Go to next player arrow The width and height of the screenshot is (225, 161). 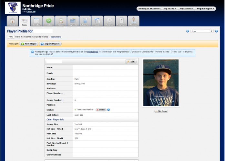click(x=217, y=31)
